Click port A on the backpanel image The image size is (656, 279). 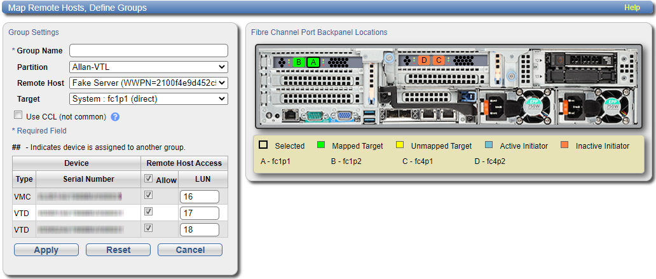(x=313, y=62)
